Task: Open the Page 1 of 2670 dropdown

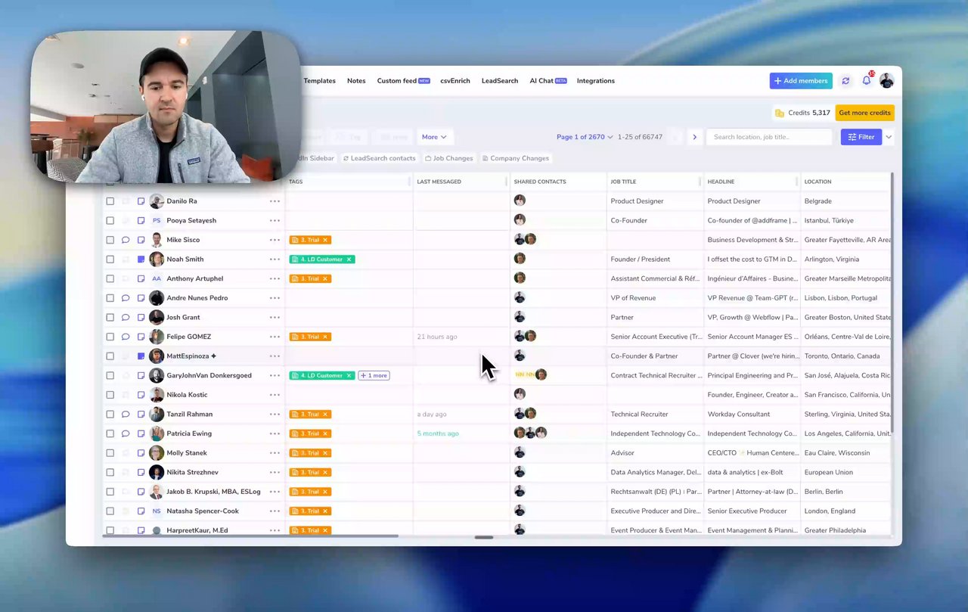Action: pos(585,137)
